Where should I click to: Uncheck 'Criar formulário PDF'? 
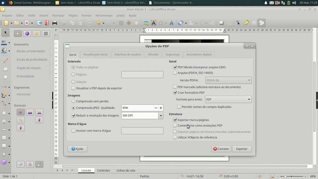175,92
